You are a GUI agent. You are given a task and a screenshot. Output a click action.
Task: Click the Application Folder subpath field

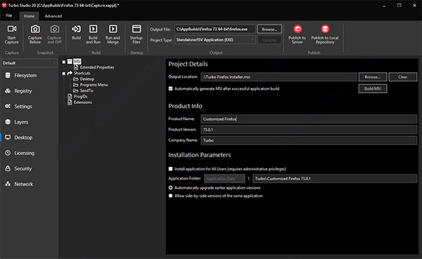335,179
